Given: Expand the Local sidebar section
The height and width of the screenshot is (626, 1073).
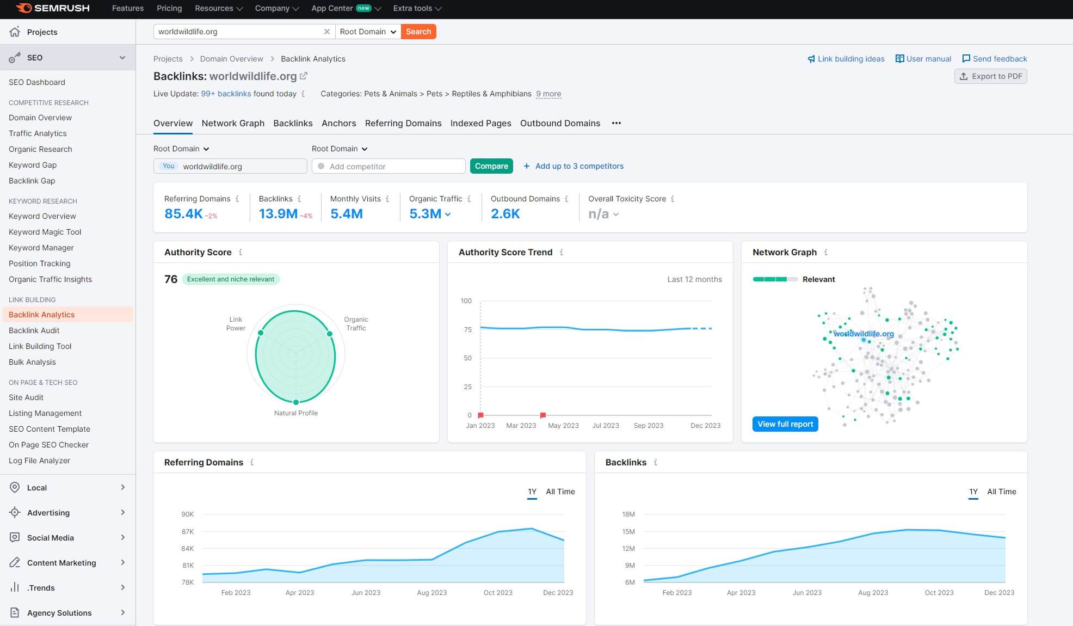Looking at the screenshot, I should pyautogui.click(x=123, y=487).
